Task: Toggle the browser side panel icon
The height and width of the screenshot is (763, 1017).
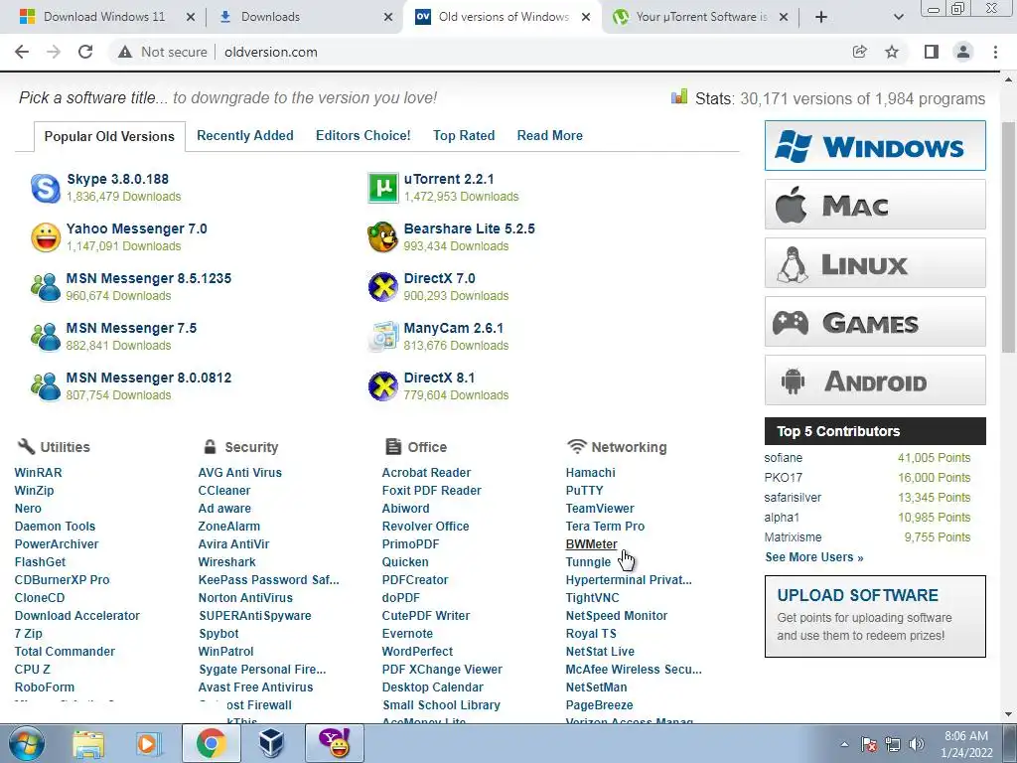Action: coord(932,52)
